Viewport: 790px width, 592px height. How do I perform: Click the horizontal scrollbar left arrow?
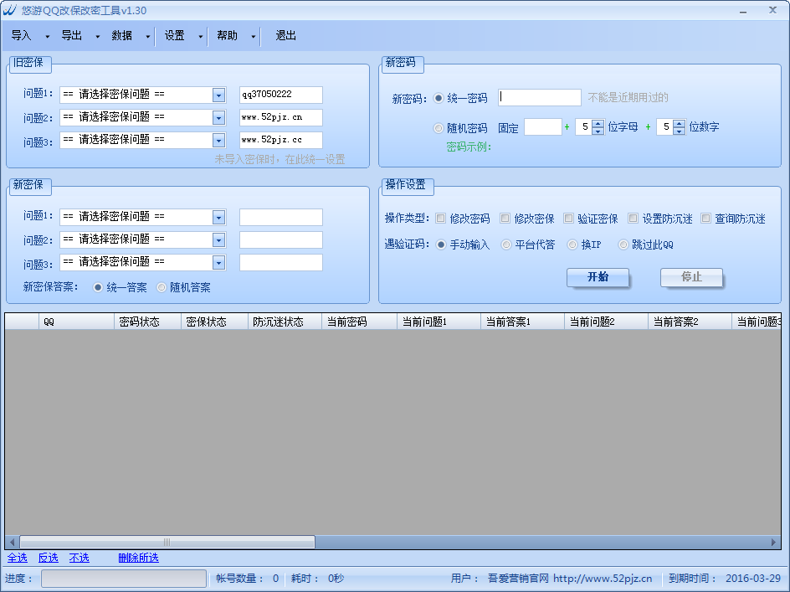tap(12, 542)
